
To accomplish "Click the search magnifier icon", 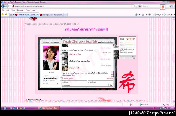I will pyautogui.click(x=171, y=6).
